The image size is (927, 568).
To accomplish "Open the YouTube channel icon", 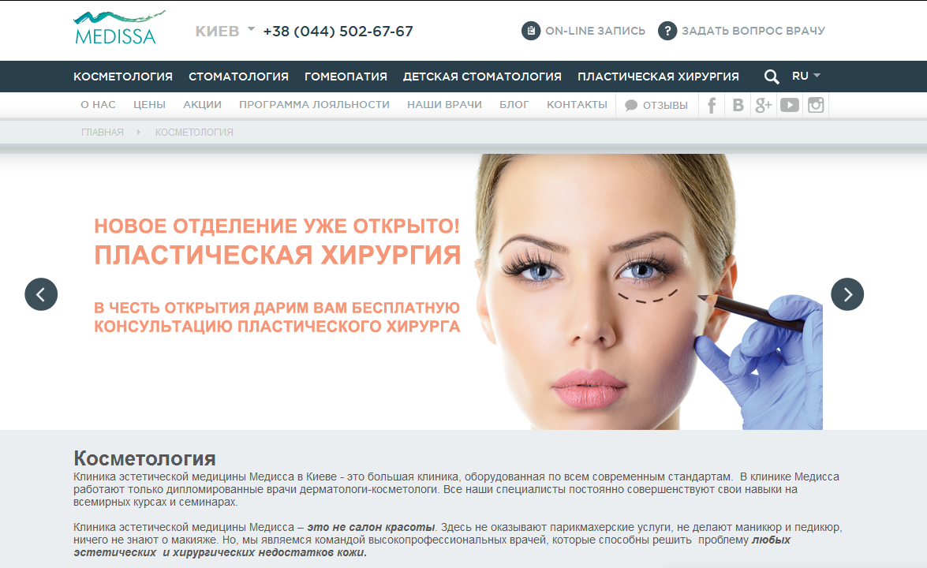I will [789, 105].
